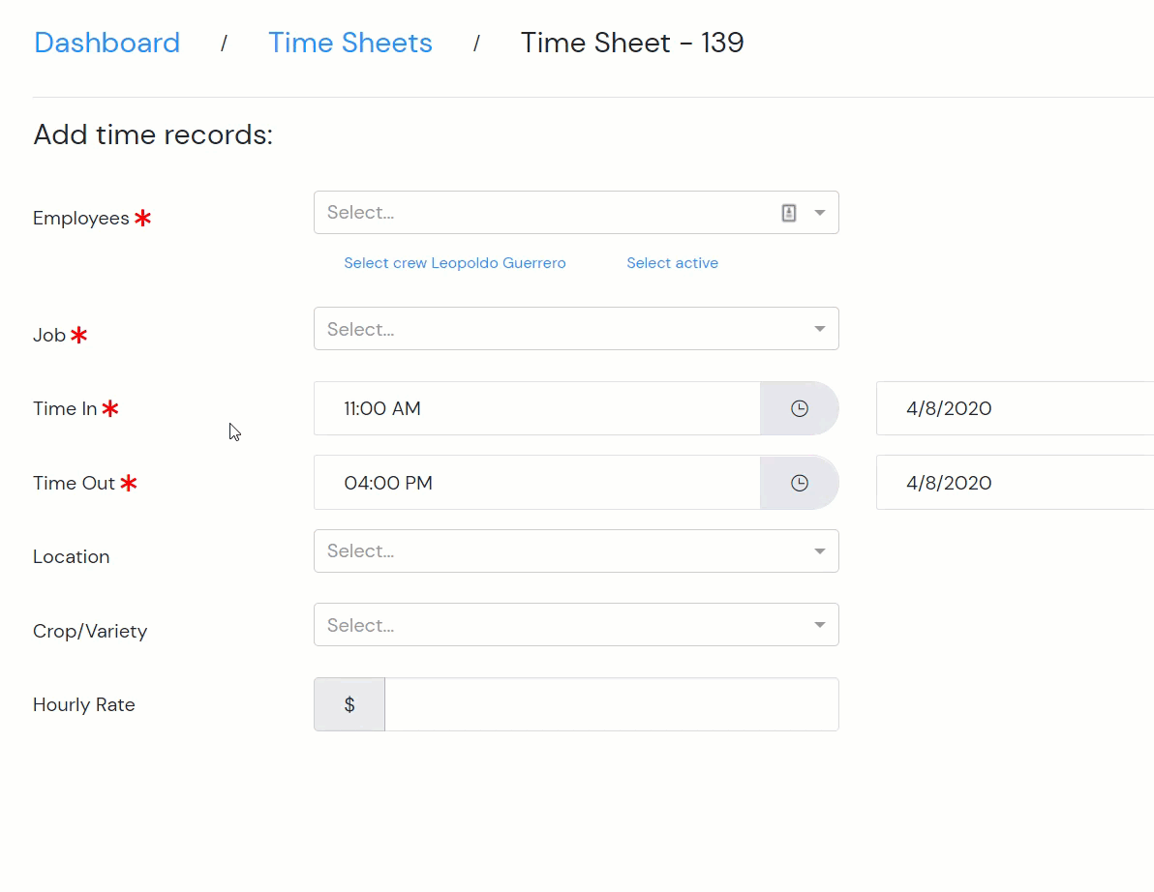Focus the Time In 11:00 AM field

pos(537,408)
